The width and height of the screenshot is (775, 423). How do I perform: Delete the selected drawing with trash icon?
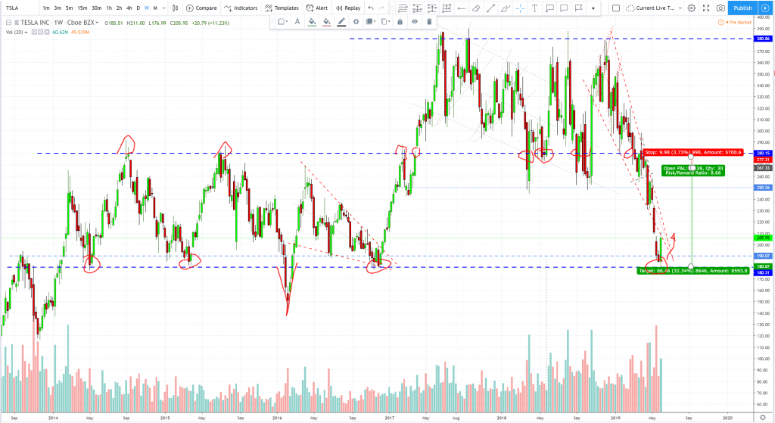429,21
